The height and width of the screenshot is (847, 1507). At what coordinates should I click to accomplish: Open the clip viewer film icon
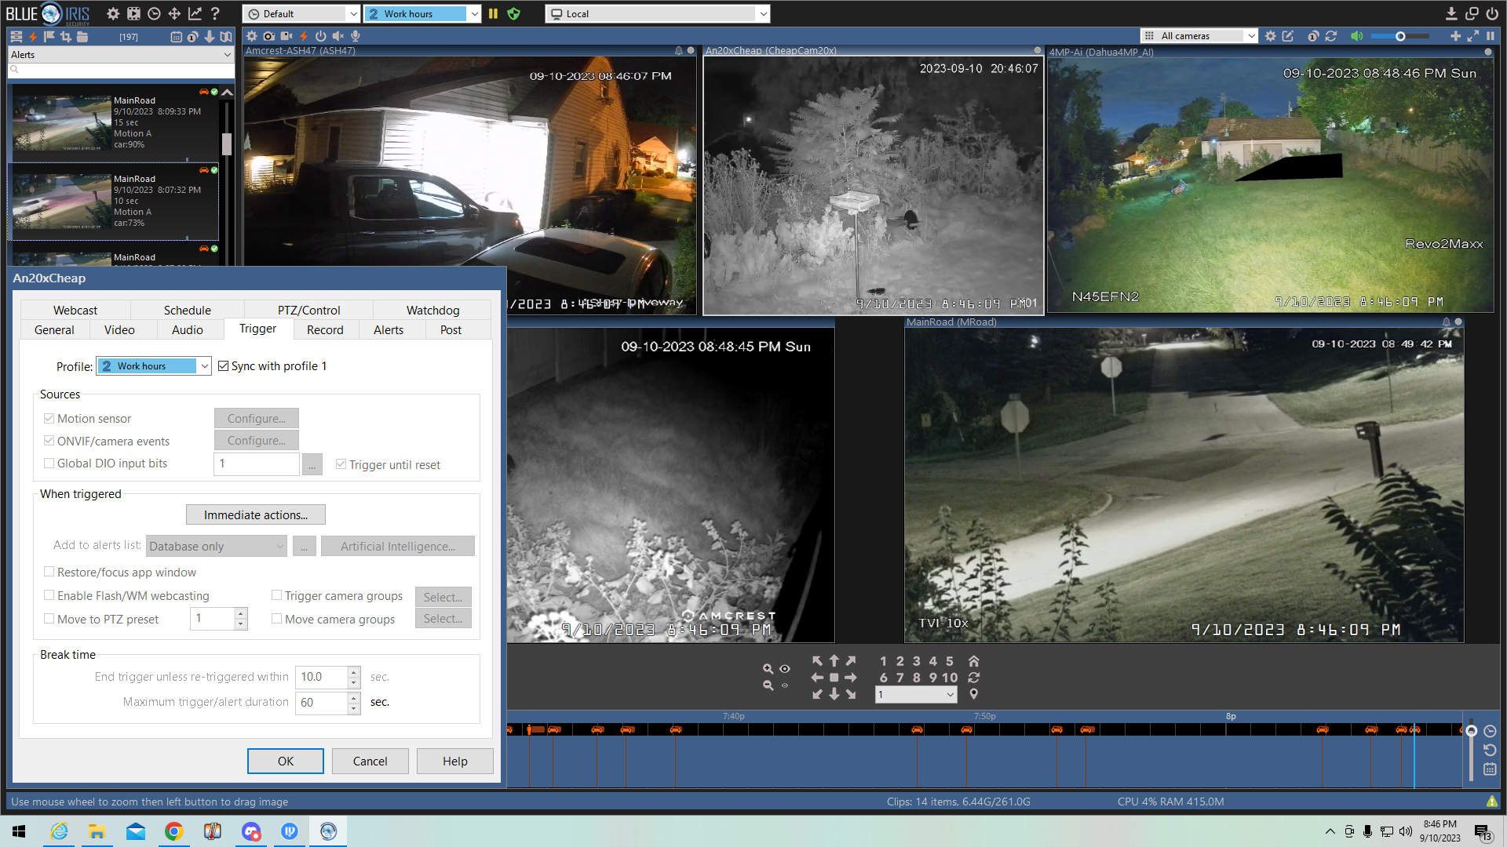pos(133,13)
